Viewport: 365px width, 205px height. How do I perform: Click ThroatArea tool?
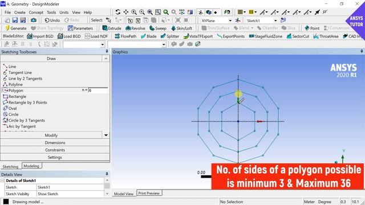pyautogui.click(x=326, y=36)
